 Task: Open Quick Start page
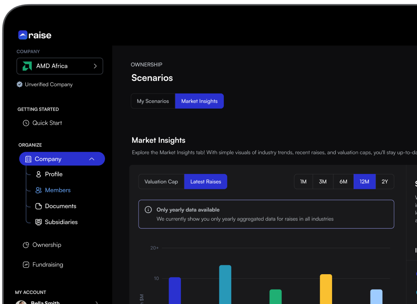[47, 123]
